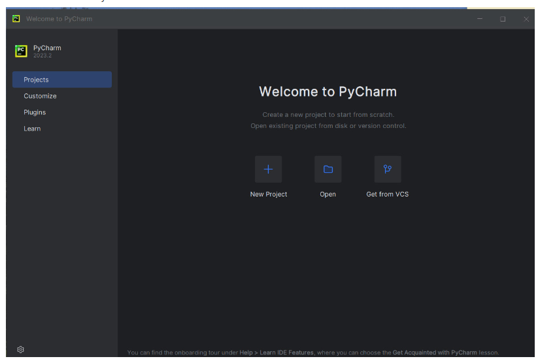Click the Open folder icon

pos(328,169)
